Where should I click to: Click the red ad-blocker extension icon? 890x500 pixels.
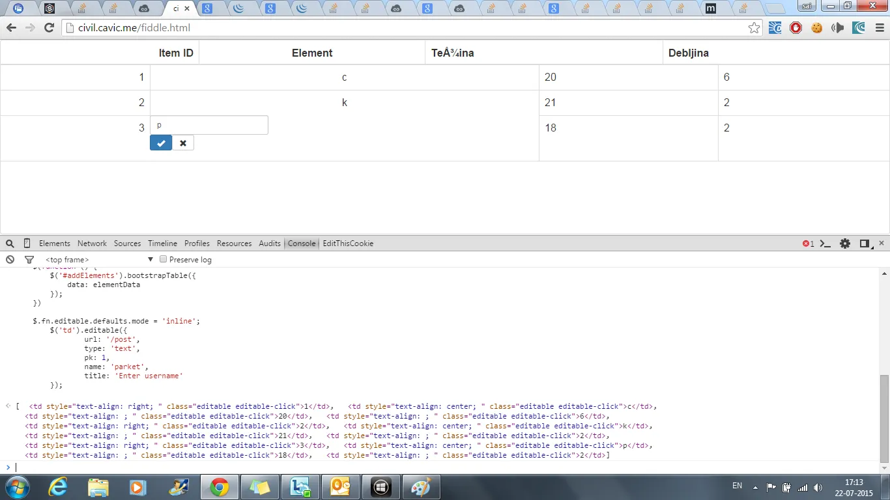tap(796, 28)
